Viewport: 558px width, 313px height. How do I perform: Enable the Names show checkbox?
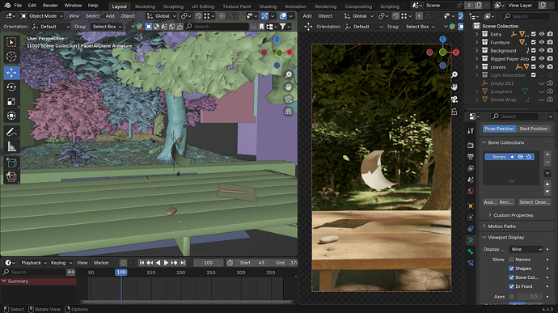coord(511,260)
